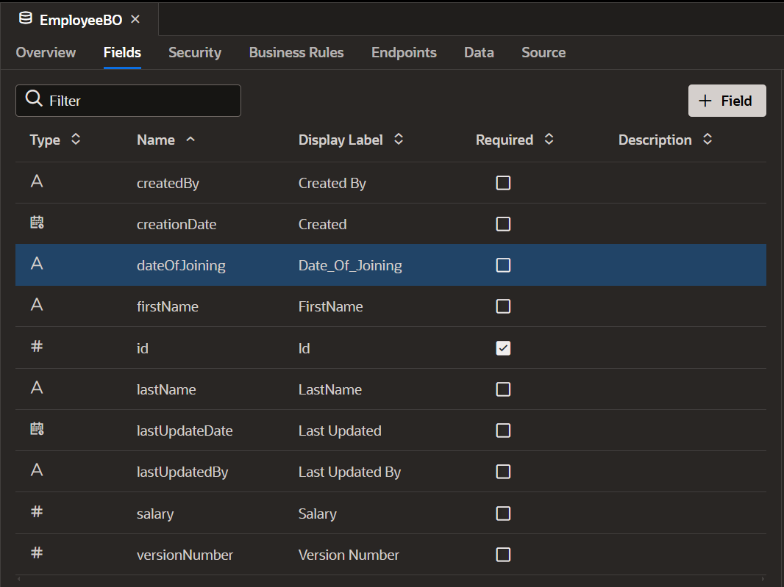Click the Version Number display label

point(349,555)
